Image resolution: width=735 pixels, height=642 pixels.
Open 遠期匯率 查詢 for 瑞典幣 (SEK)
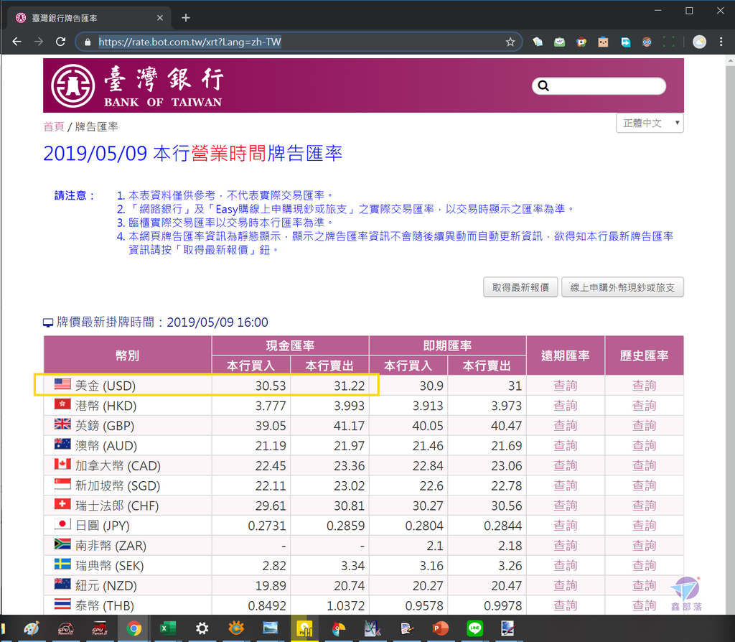pyautogui.click(x=566, y=566)
